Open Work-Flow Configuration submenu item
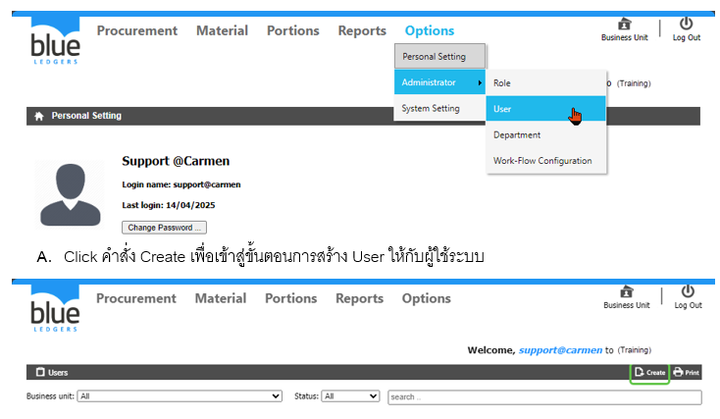720x419 pixels. pos(546,161)
